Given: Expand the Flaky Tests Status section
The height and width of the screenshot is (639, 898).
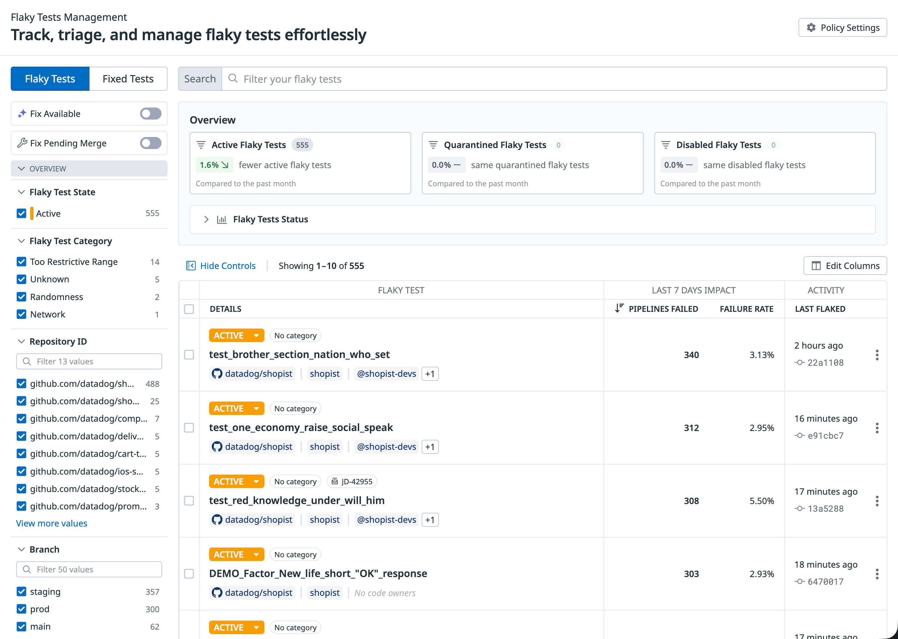Looking at the screenshot, I should [206, 219].
